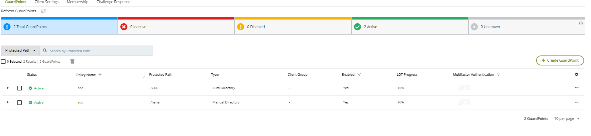
Task: Filter by Multifactor Authentication funnel icon
Action: (498, 74)
